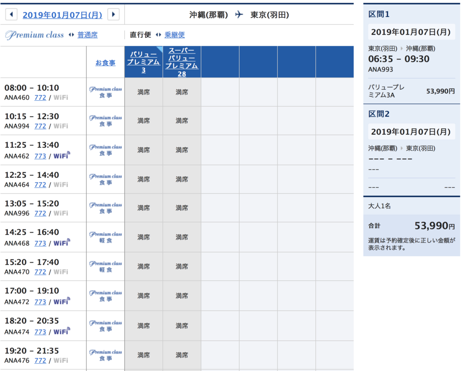The height and width of the screenshot is (371, 464).
Task: Open aircraft 772 link for ANA460
Action: coord(40,98)
